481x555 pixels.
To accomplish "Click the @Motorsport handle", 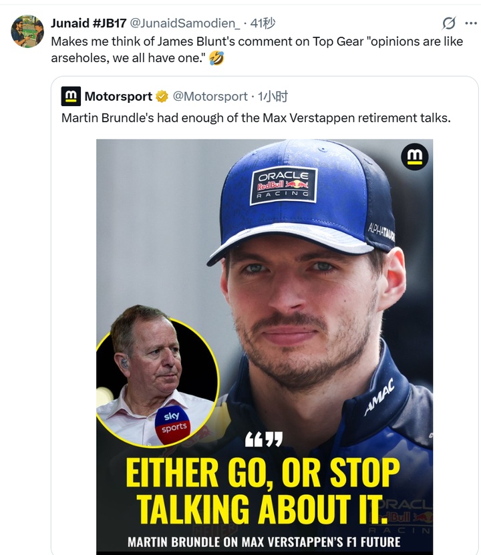I will coord(210,97).
